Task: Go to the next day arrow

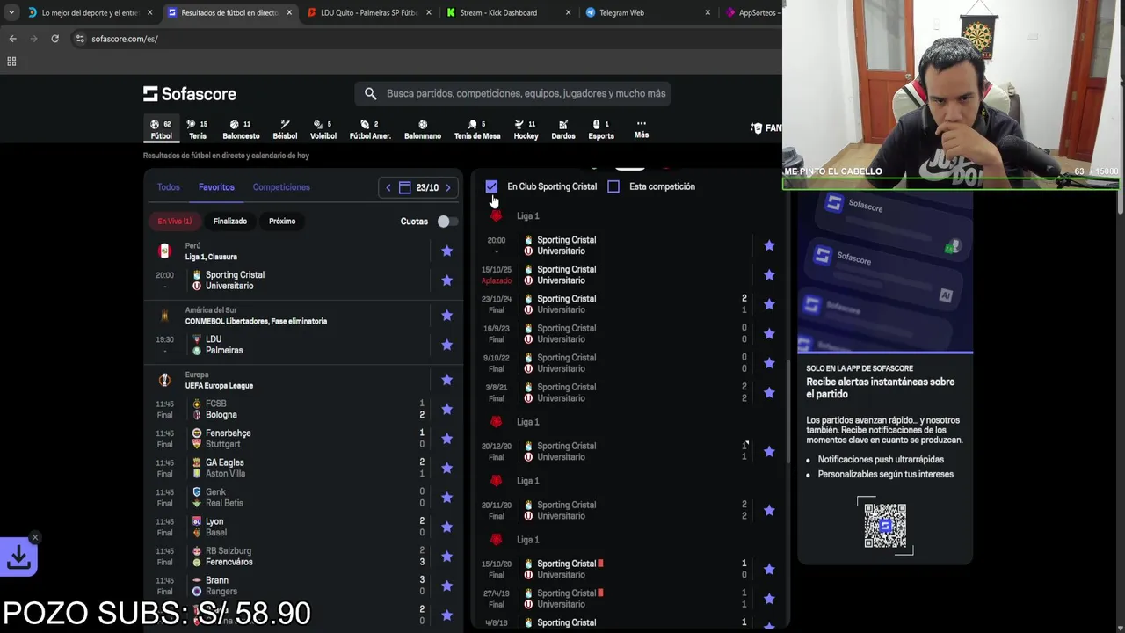Action: (x=447, y=187)
